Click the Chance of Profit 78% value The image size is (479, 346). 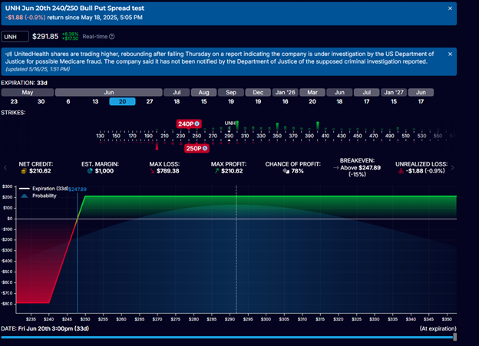point(297,171)
